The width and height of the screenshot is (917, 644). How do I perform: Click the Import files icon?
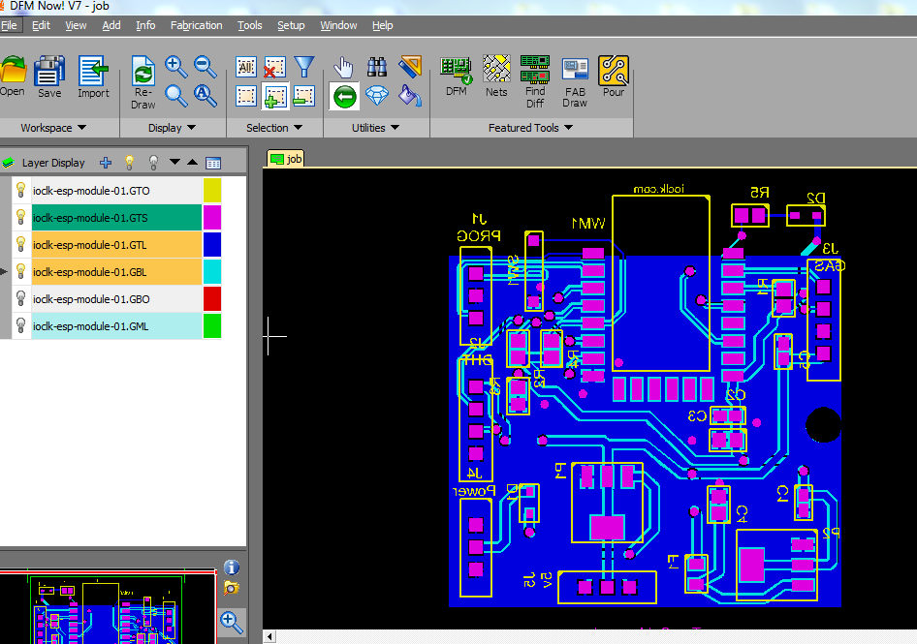point(93,71)
